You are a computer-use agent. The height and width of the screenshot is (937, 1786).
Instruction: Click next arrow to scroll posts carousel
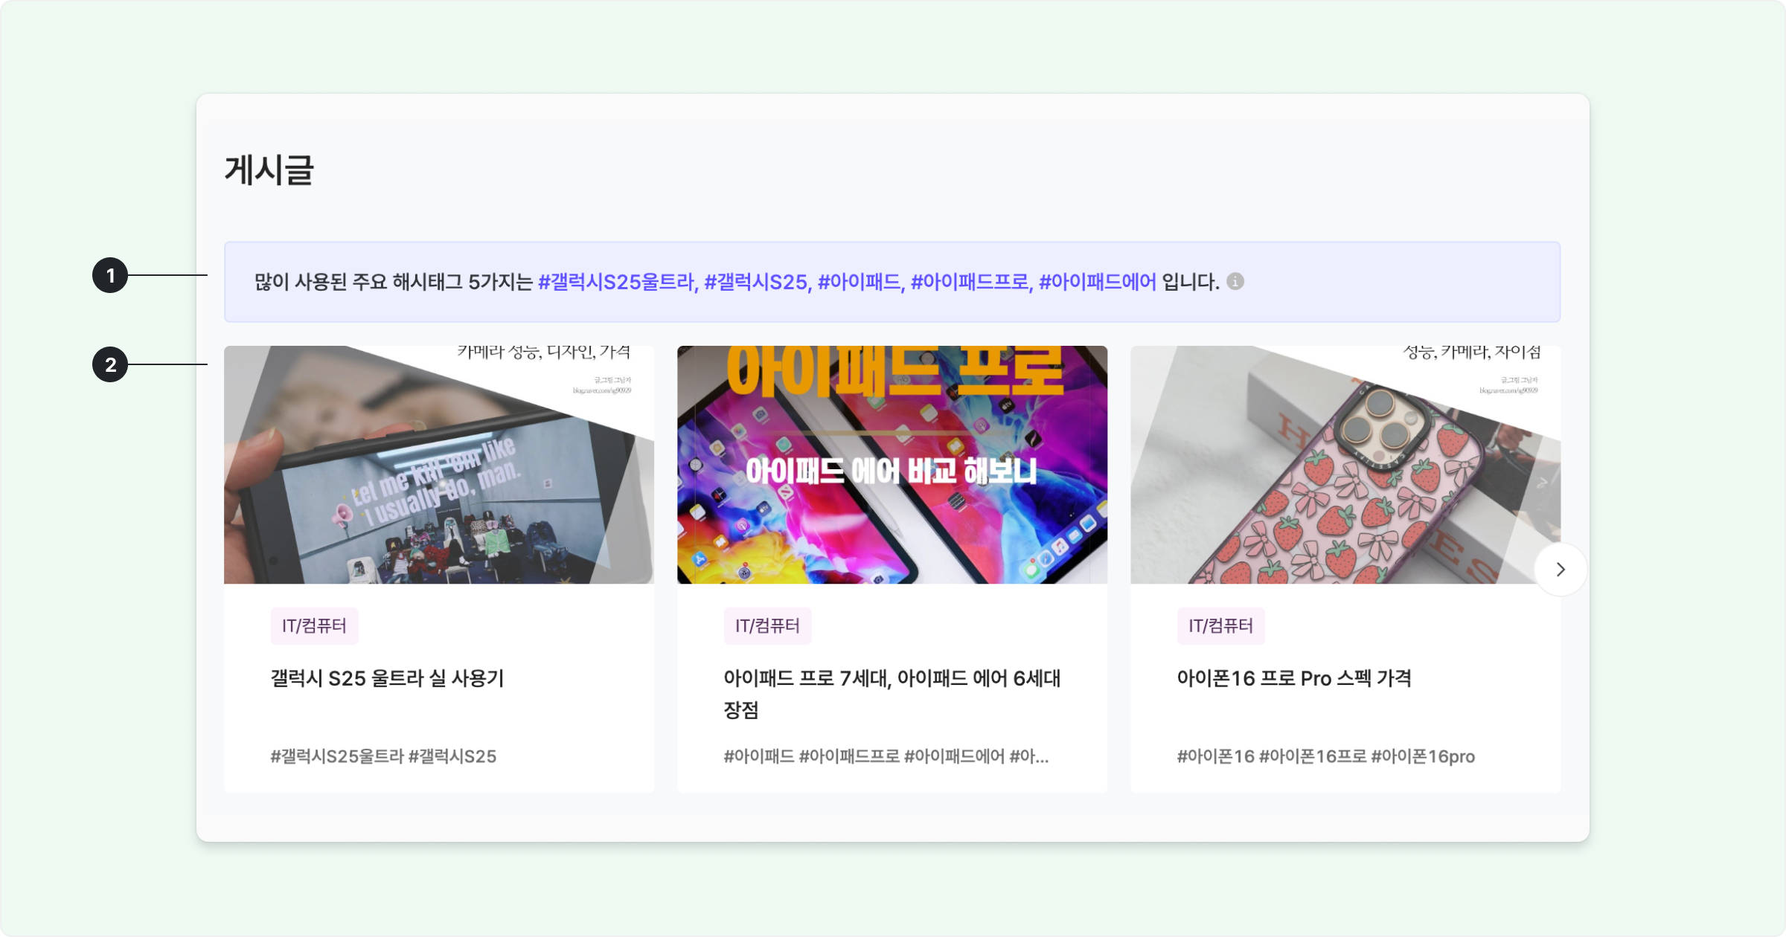pyautogui.click(x=1561, y=570)
